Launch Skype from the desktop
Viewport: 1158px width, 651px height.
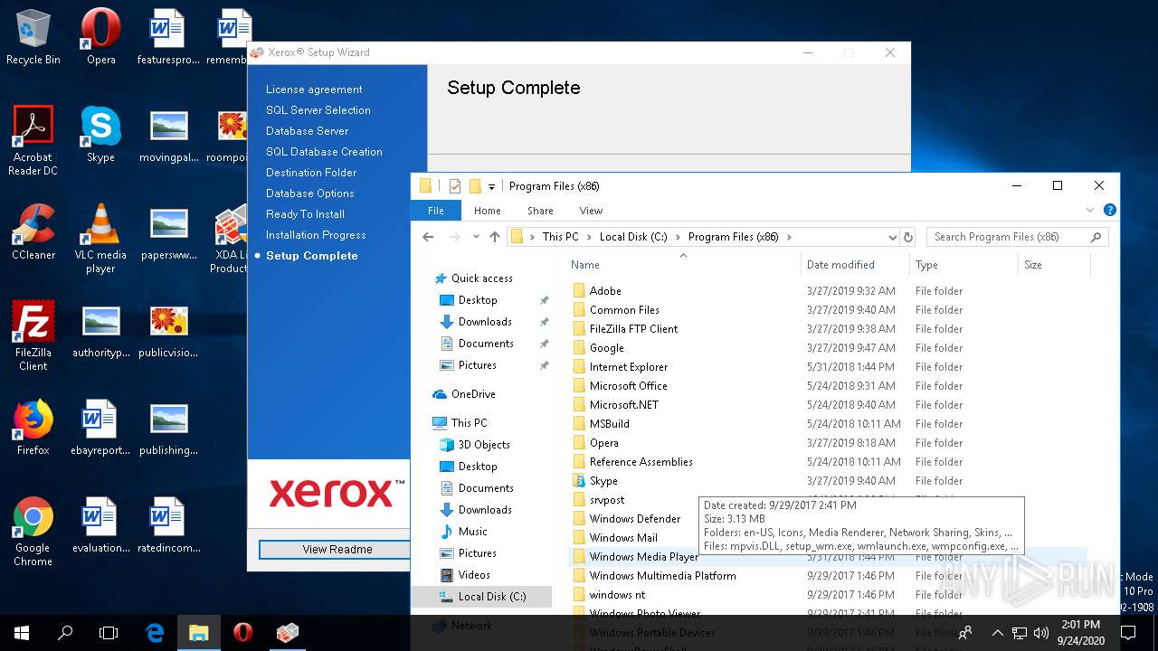tap(100, 135)
